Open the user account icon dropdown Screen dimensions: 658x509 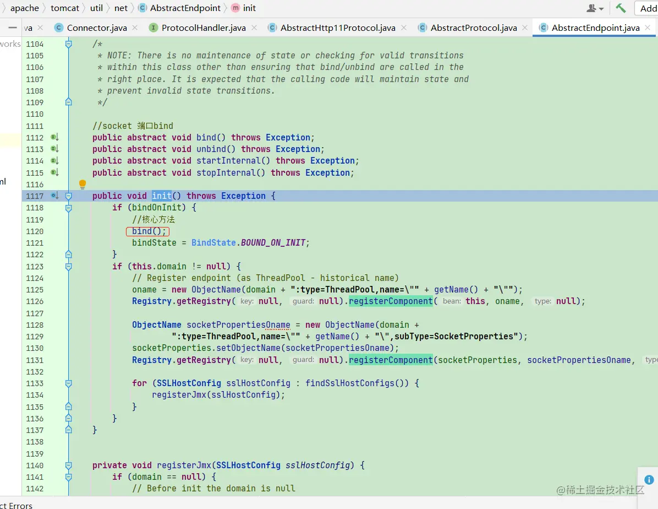point(595,8)
